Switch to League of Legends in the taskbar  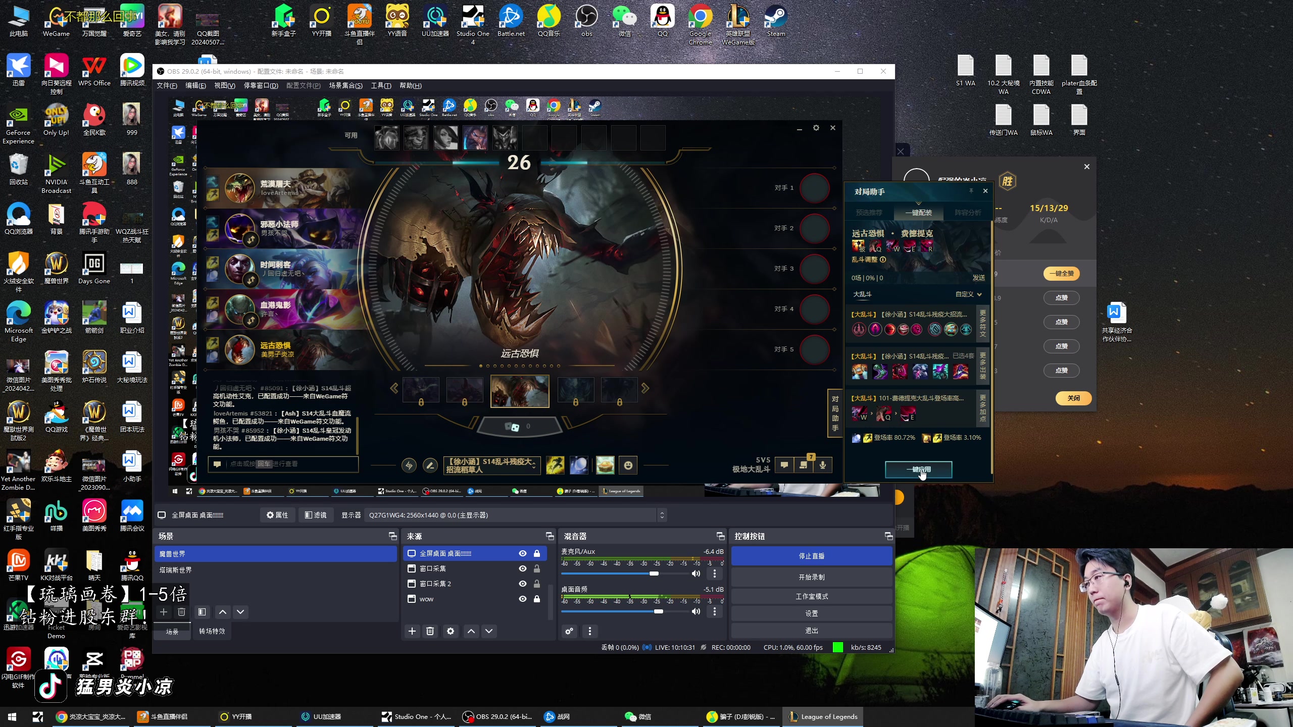[x=823, y=717]
